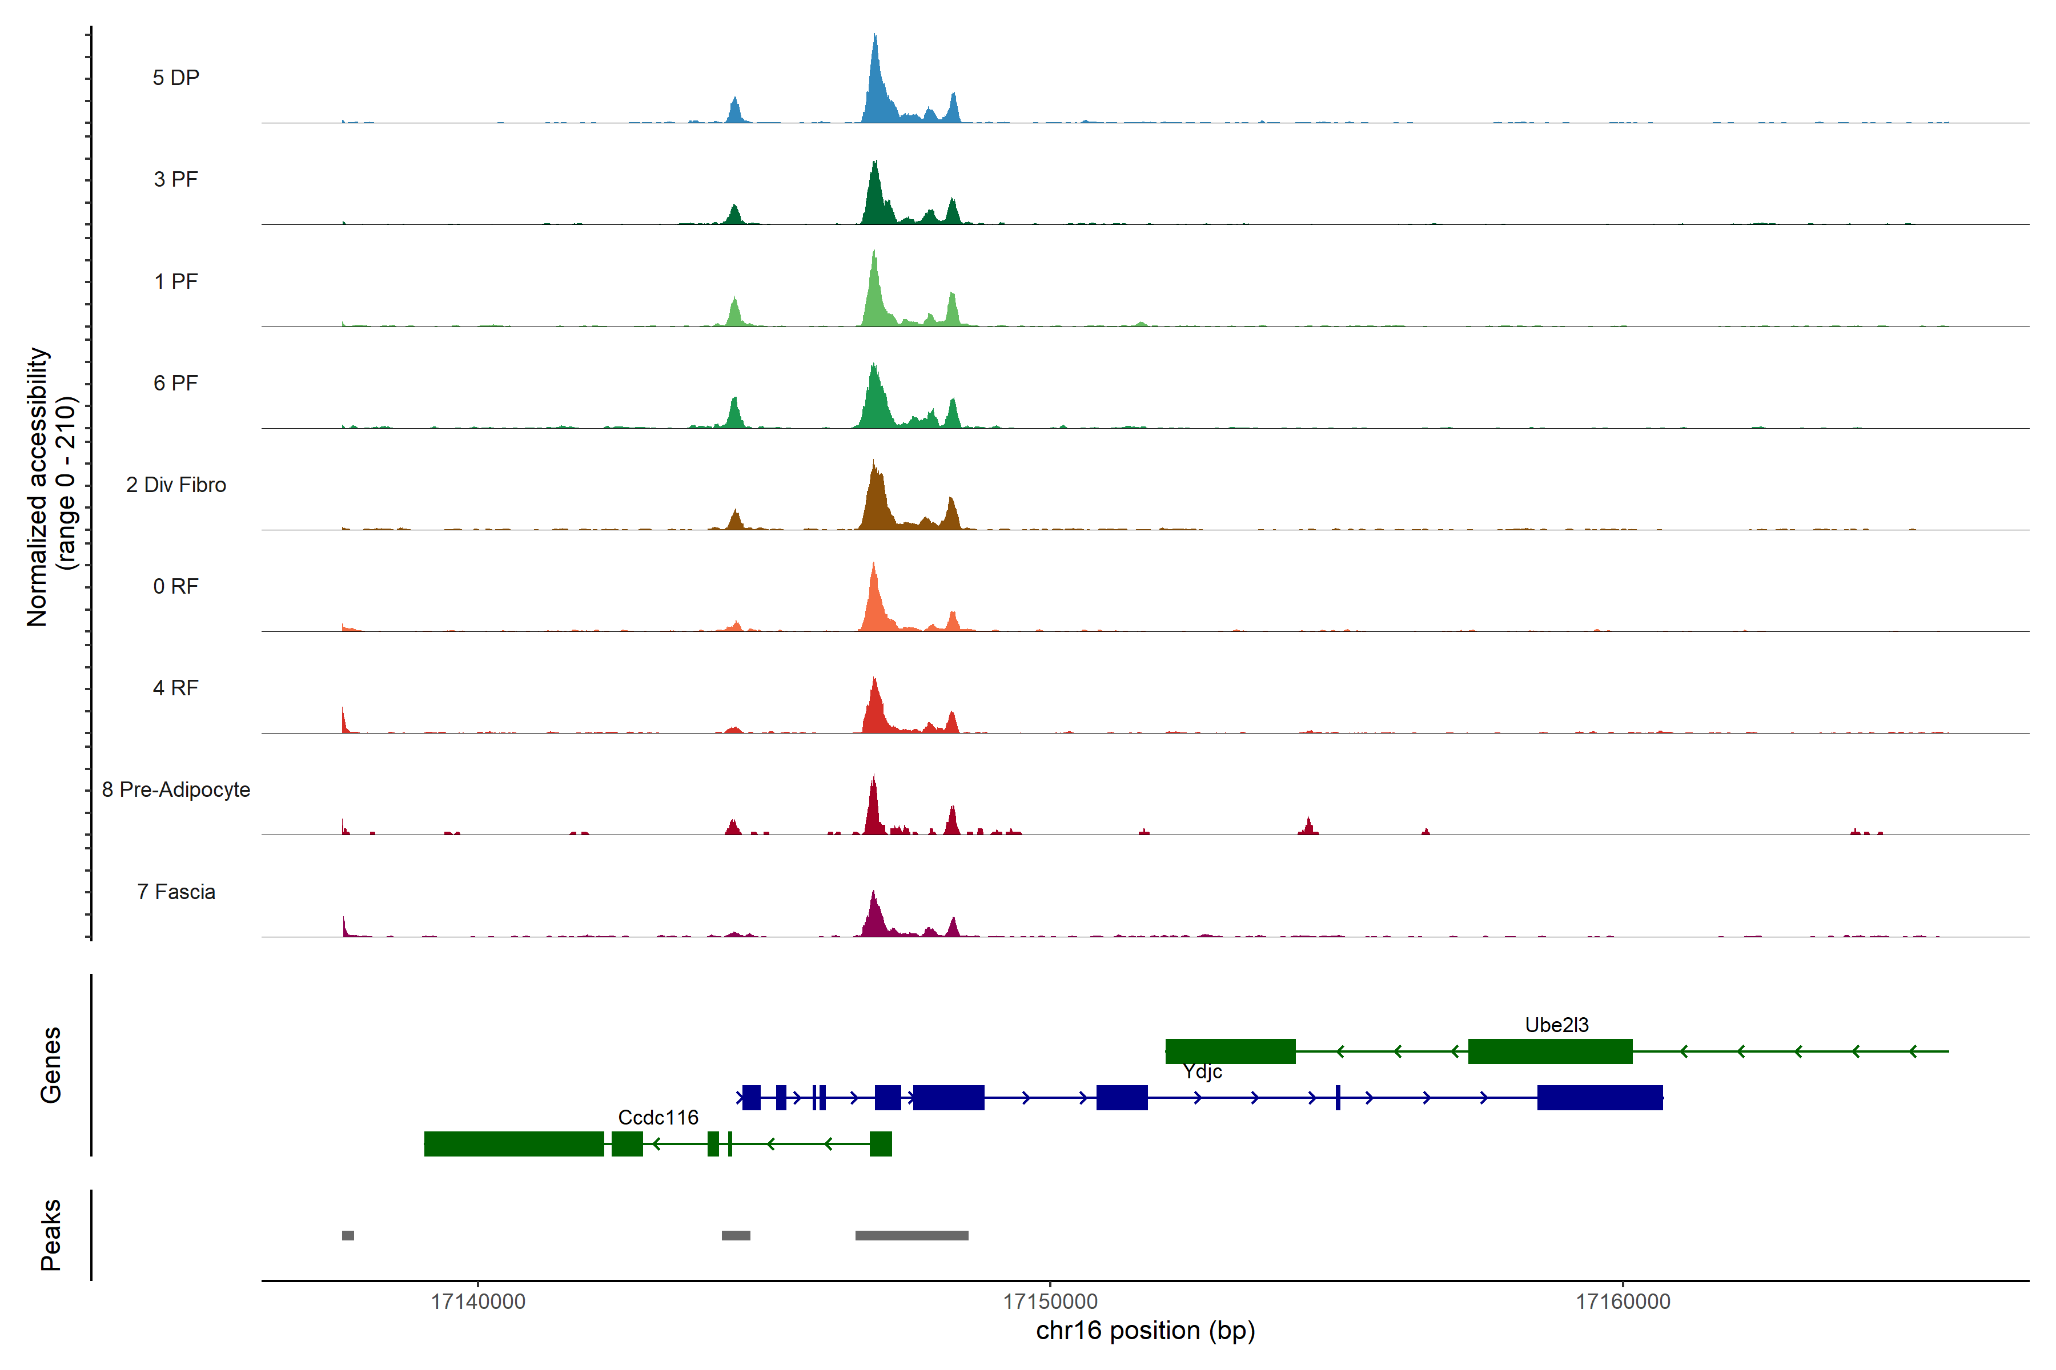Click the 3 PF track label
This screenshot has width=2056, height=1370.
176,179
